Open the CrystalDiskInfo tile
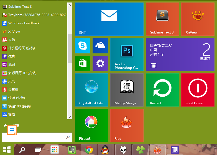The image size is (217, 155). tap(91, 90)
